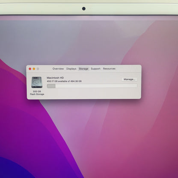Click the empty free-space portion of storage bar

coord(96,86)
